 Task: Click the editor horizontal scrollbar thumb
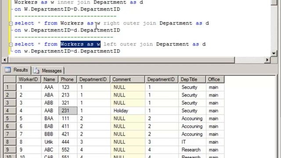121,60
